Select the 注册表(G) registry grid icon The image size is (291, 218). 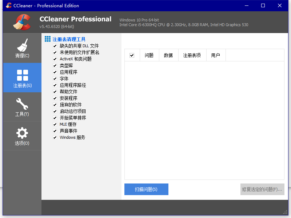tap(23, 75)
